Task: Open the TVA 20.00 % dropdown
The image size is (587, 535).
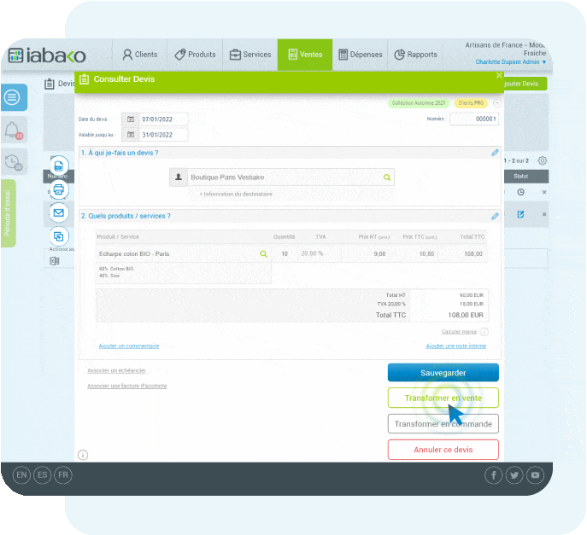Action: (x=320, y=254)
